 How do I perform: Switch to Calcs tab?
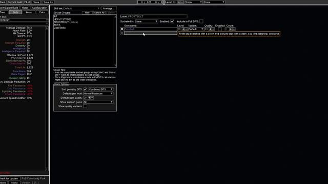42,12
